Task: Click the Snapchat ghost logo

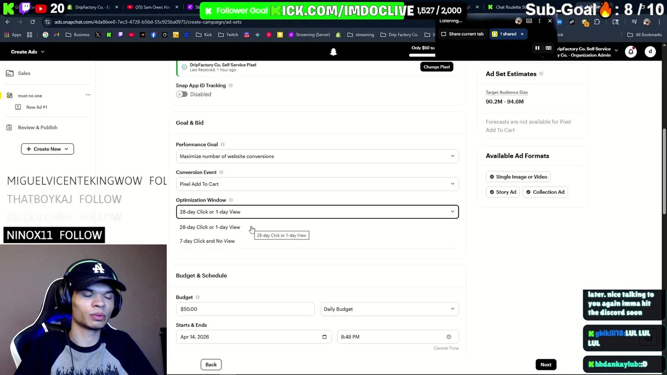Action: pyautogui.click(x=333, y=52)
